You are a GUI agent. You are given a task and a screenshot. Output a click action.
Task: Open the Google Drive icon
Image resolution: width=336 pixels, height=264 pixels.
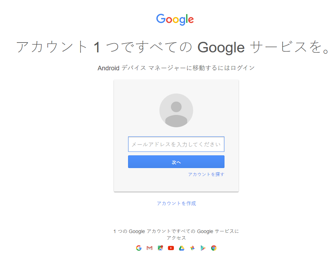click(182, 248)
